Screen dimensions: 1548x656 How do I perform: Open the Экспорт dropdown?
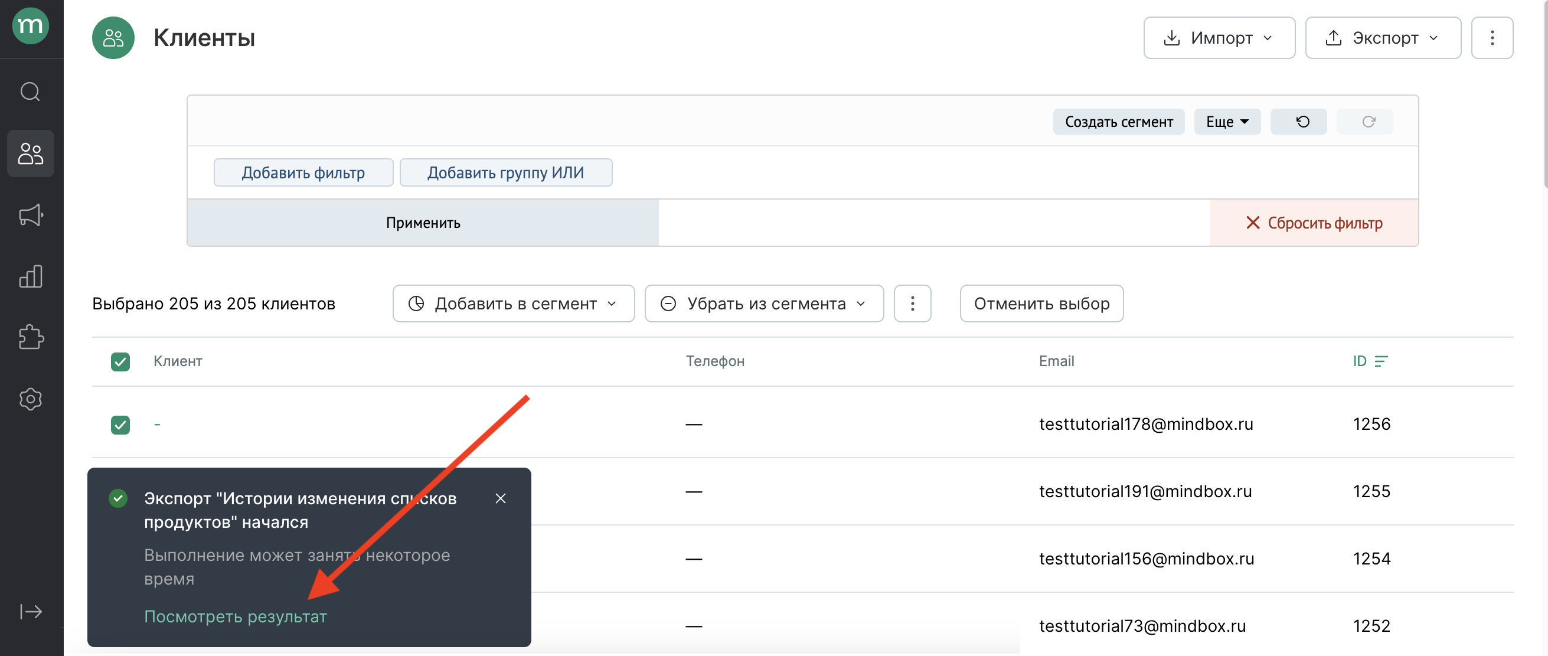click(x=1383, y=38)
